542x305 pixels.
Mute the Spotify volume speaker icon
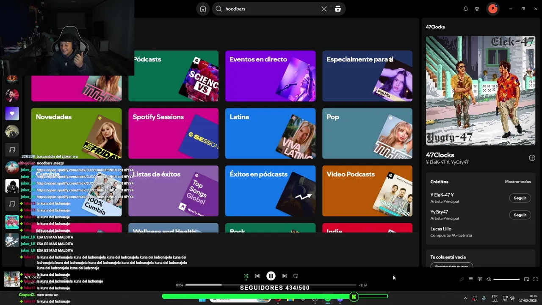[489, 280]
